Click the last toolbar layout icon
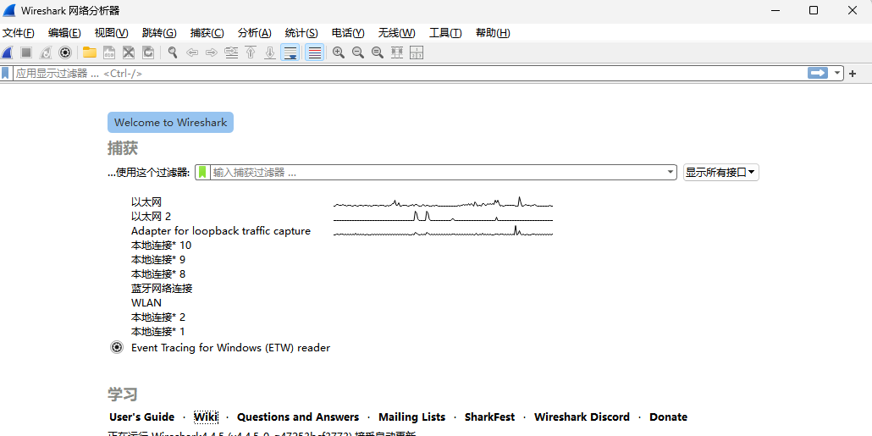 pyautogui.click(x=417, y=52)
